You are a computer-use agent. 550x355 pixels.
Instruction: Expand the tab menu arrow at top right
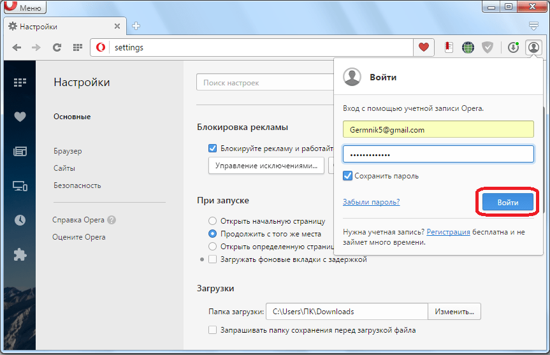(534, 26)
